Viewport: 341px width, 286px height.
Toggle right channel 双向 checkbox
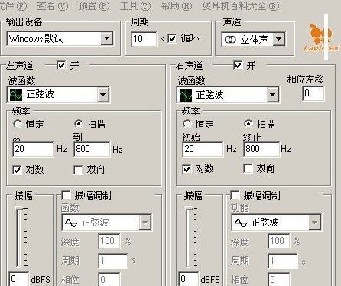[248, 168]
